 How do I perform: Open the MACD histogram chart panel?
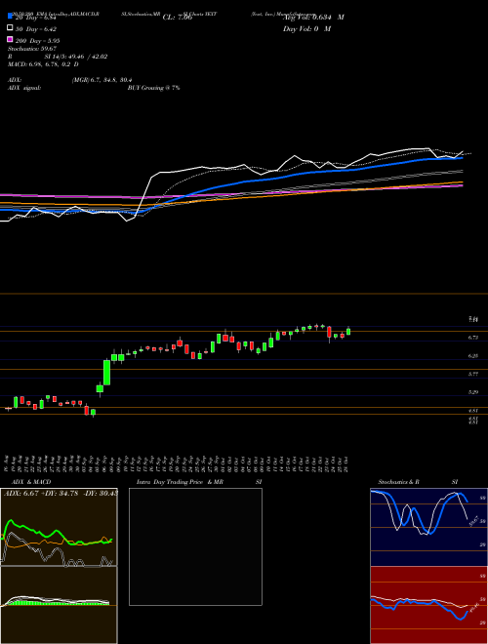(x=59, y=605)
